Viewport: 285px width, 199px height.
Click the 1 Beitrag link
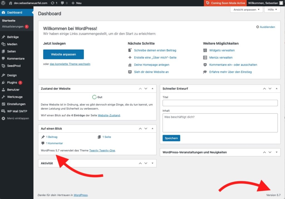pyautogui.click(x=51, y=137)
